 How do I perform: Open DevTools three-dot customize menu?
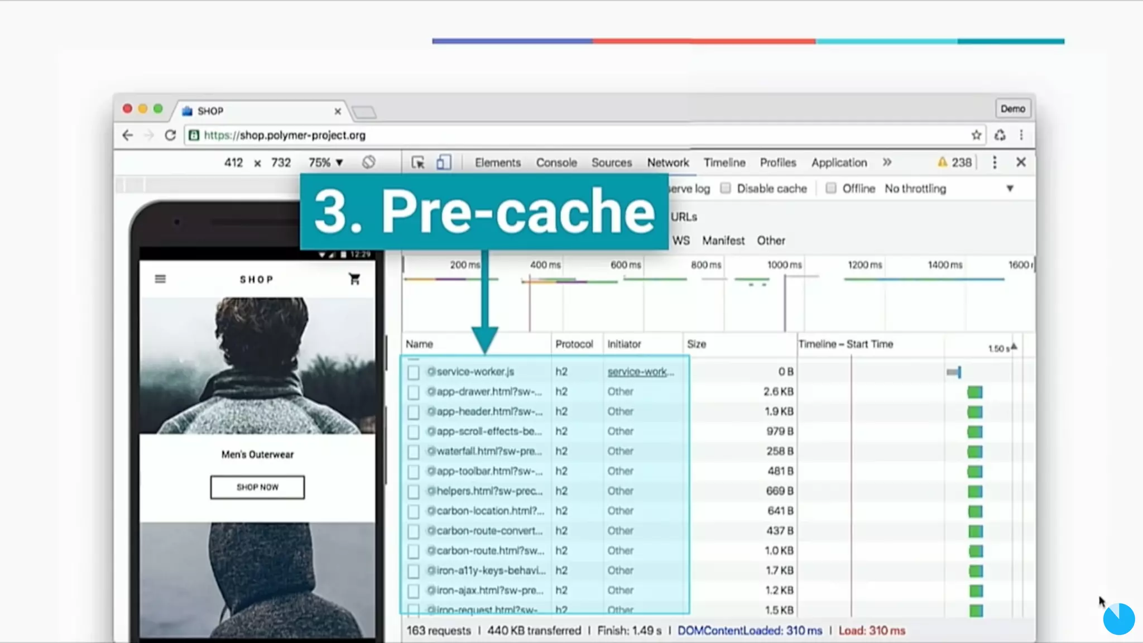pyautogui.click(x=995, y=162)
